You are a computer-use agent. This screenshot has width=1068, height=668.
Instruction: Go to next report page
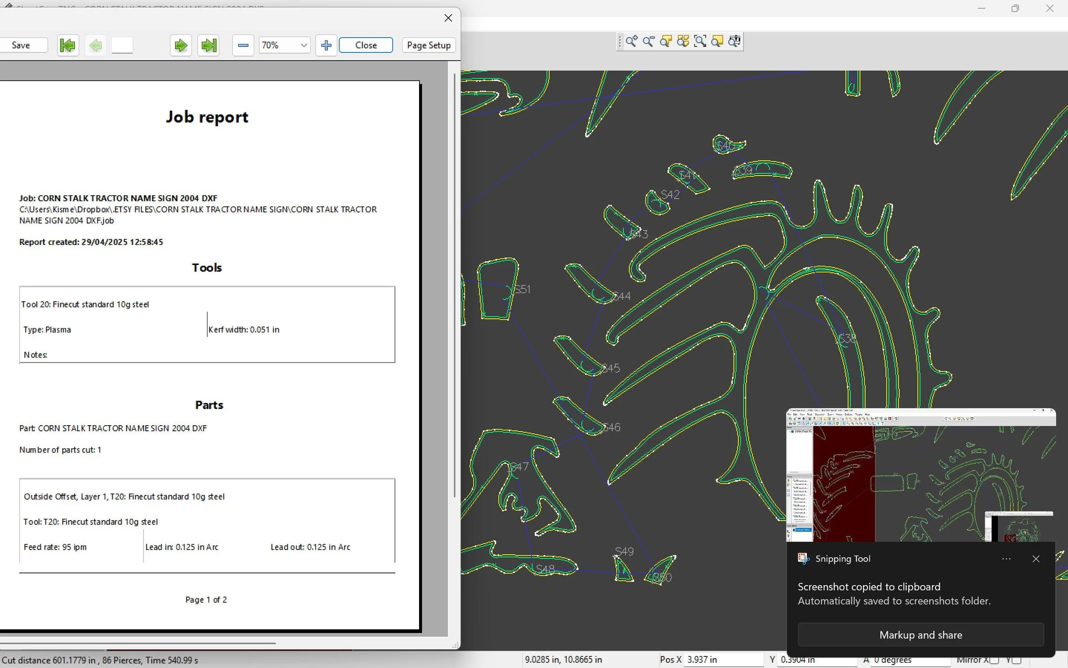[x=181, y=45]
